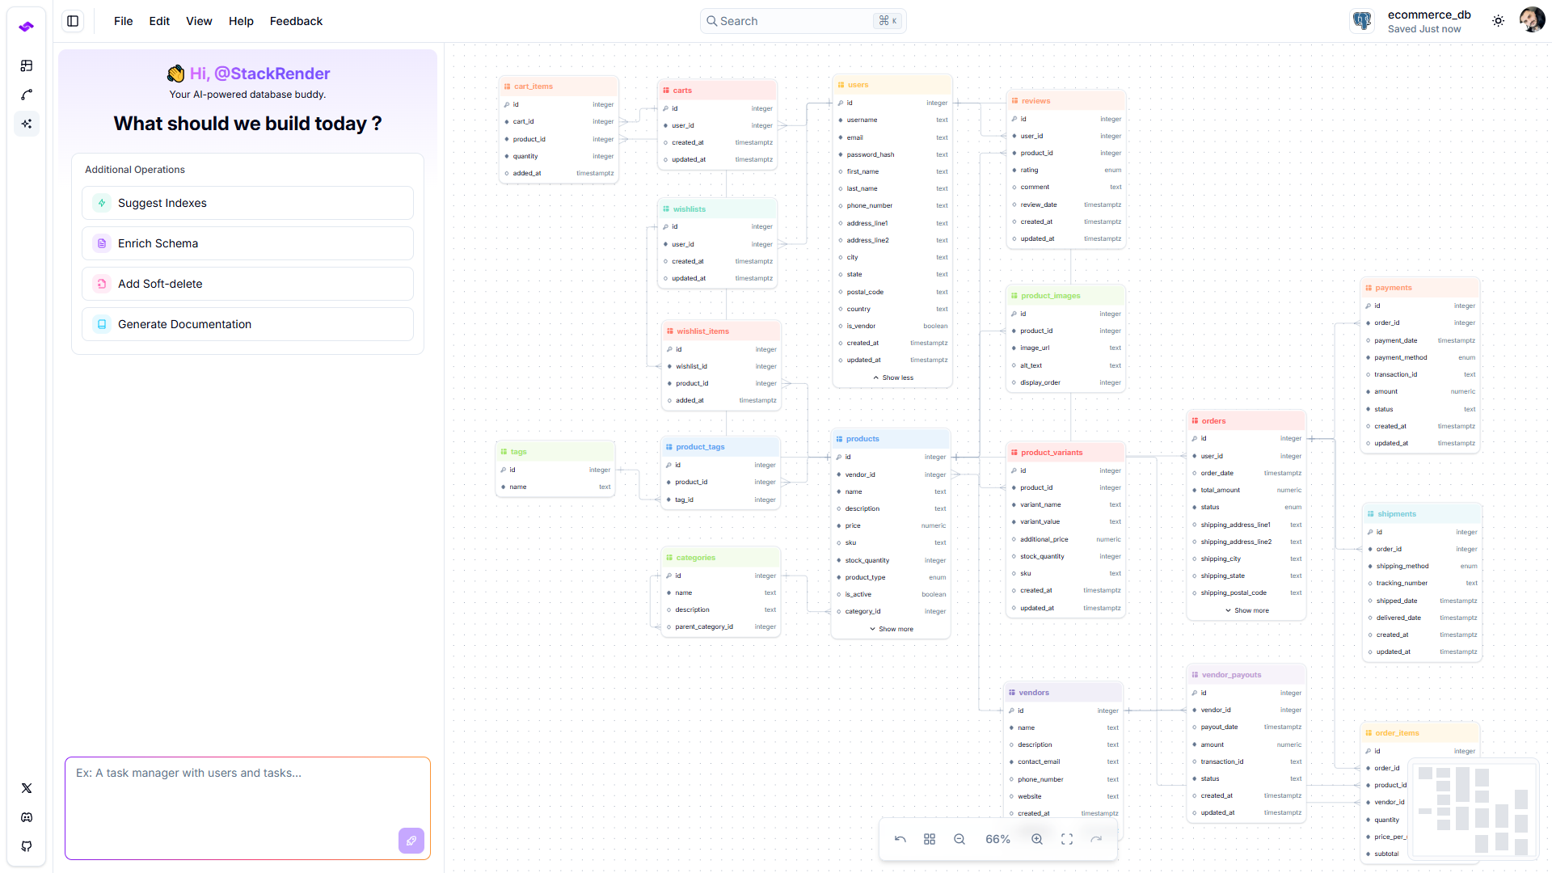
Task: Expand the orders table via Show more
Action: pos(1246,610)
